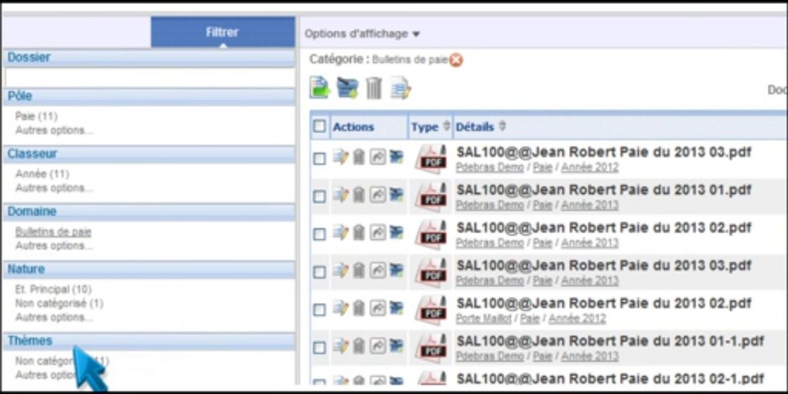Click inside the Dossier text field
Viewport: 788px width, 394px height.
pos(149,77)
